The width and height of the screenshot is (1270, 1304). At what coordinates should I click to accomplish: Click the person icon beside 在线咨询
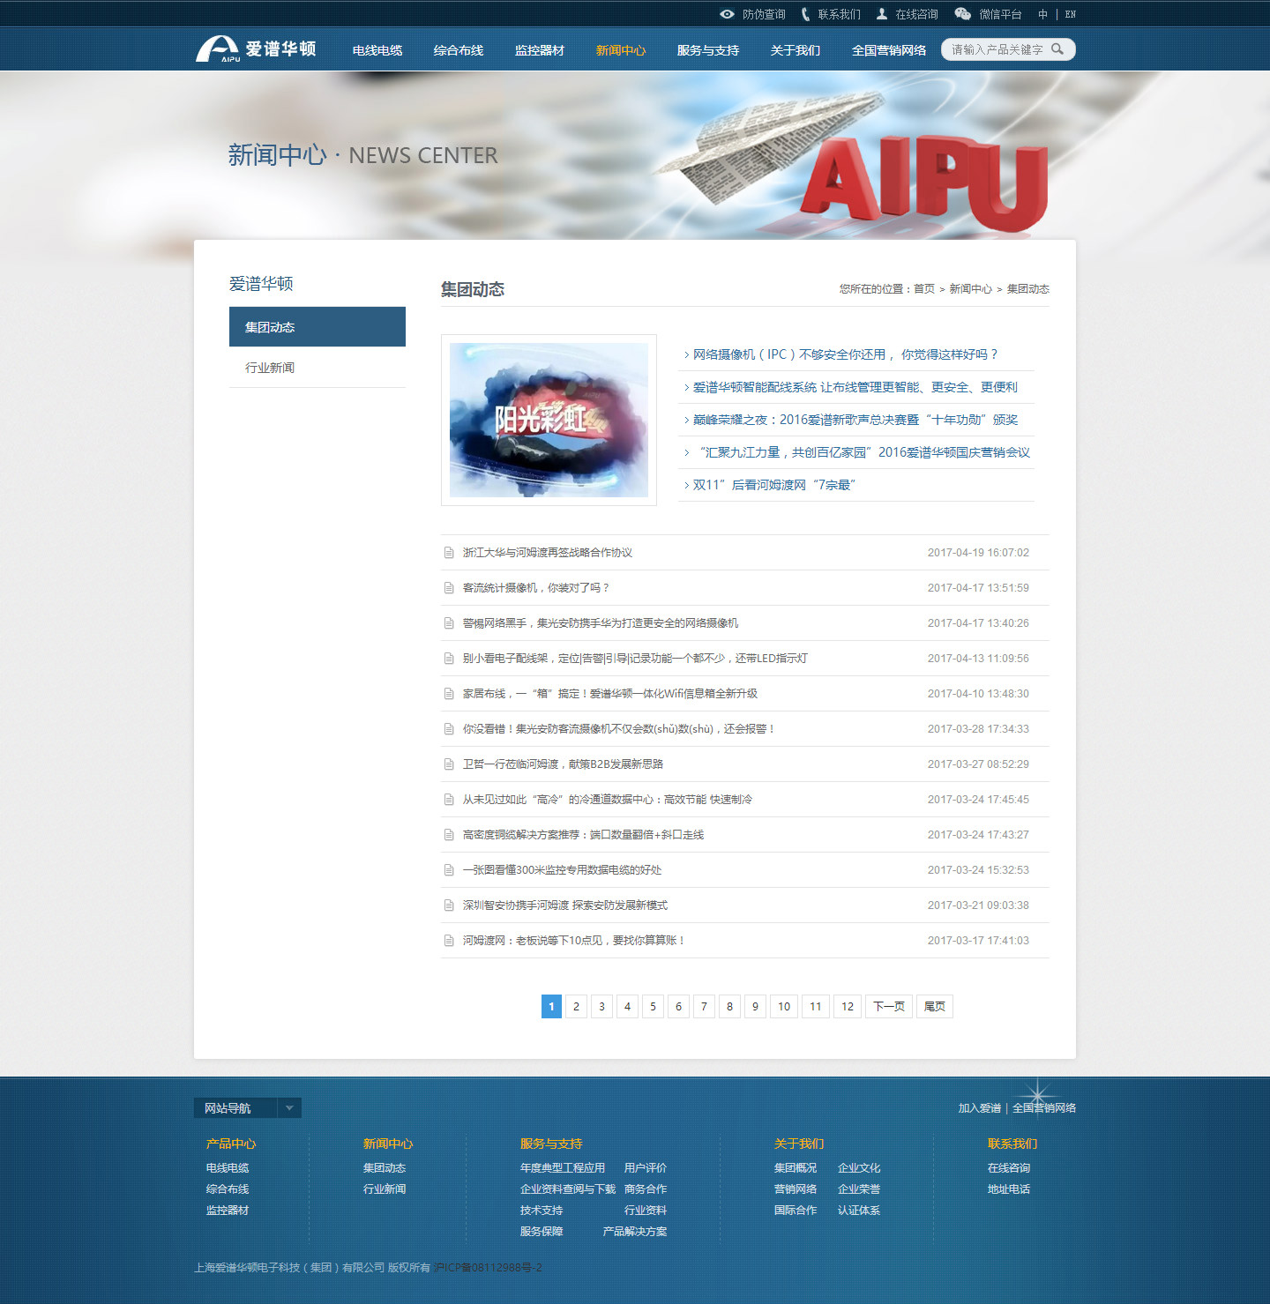[x=882, y=14]
